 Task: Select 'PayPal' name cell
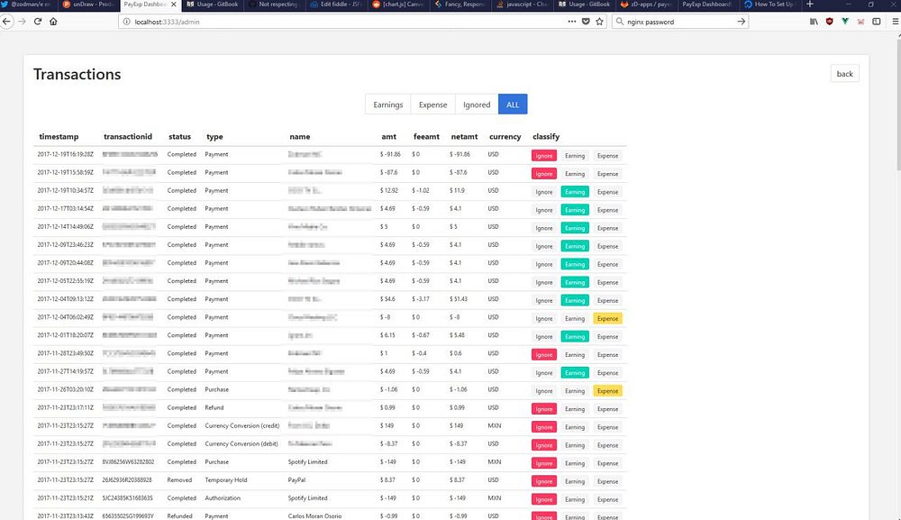pyautogui.click(x=297, y=479)
